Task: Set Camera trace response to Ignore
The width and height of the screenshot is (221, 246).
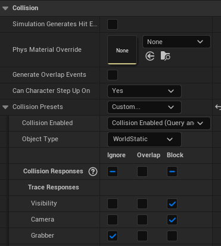Action: click(113, 220)
